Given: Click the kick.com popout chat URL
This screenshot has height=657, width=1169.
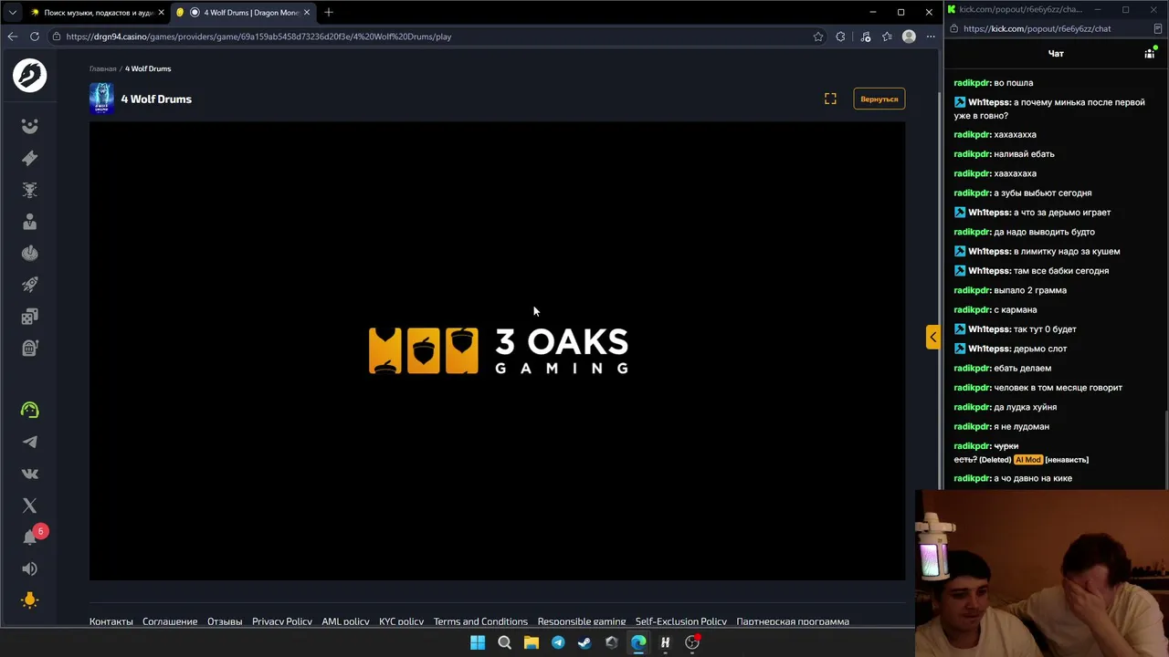Looking at the screenshot, I should point(1037,28).
